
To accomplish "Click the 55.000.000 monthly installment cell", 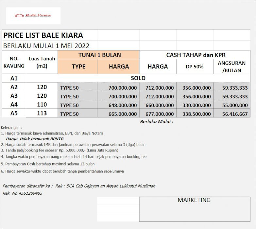I will 232,105.
